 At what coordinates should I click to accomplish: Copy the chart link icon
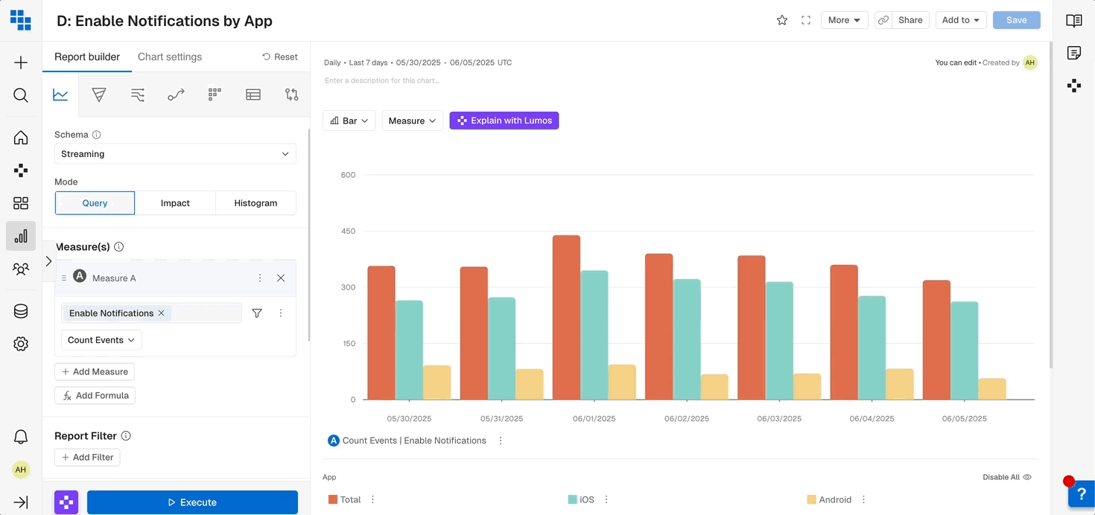[883, 20]
